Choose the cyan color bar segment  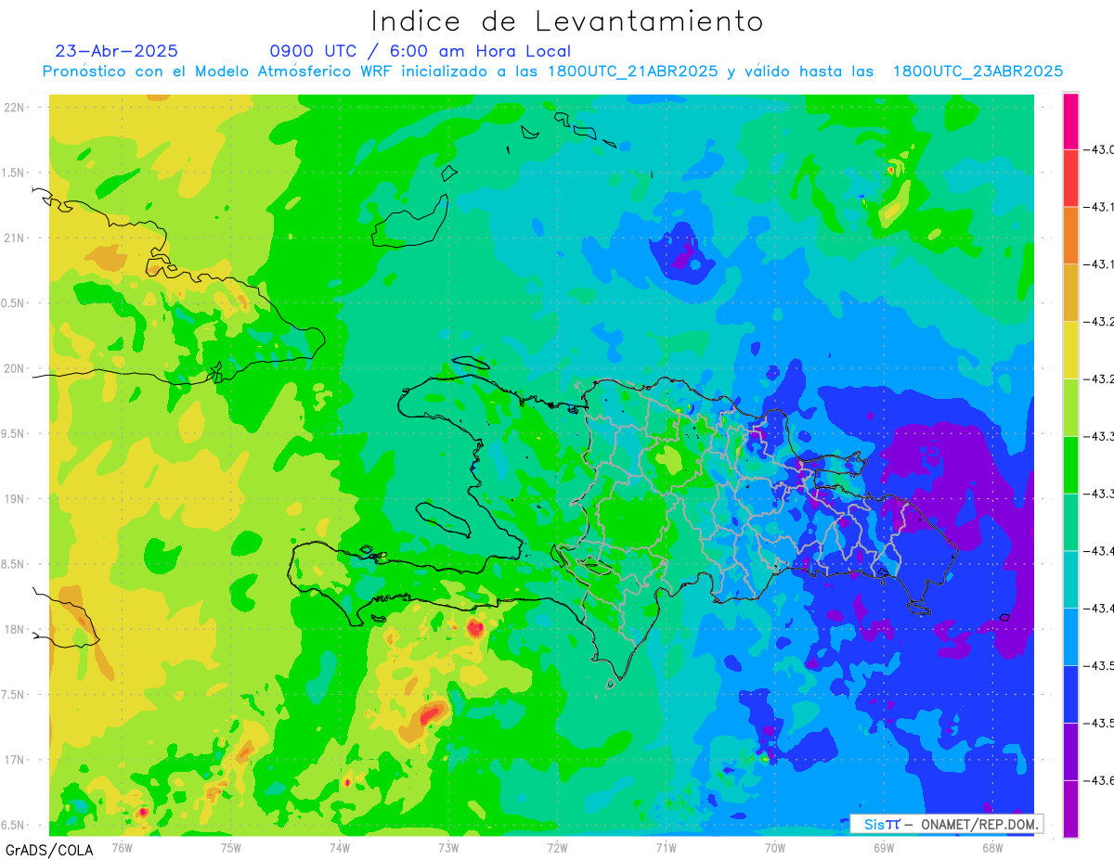click(1070, 580)
